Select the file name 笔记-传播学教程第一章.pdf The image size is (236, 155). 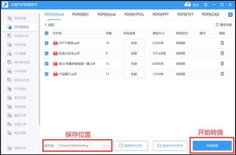pos(77,64)
